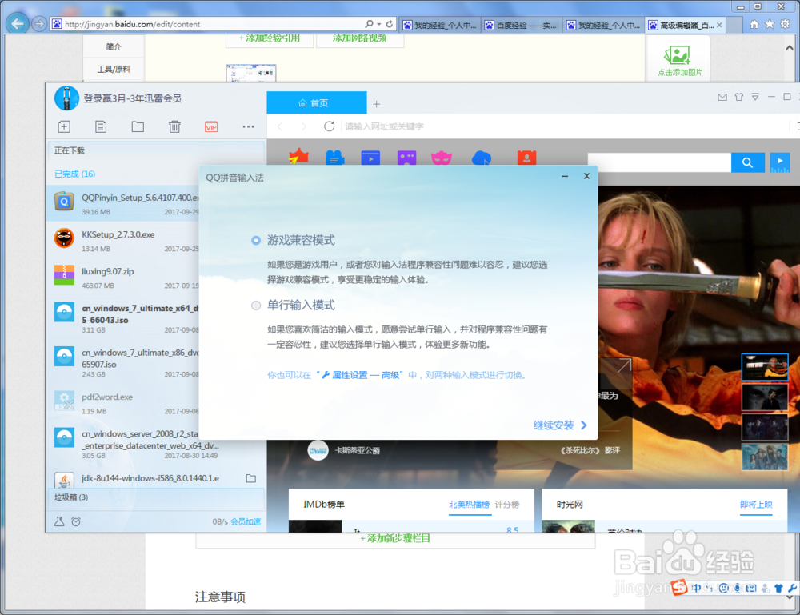Click 即将上映 tab in 时光网 panel
Viewport: 800px width, 615px height.
coord(756,505)
